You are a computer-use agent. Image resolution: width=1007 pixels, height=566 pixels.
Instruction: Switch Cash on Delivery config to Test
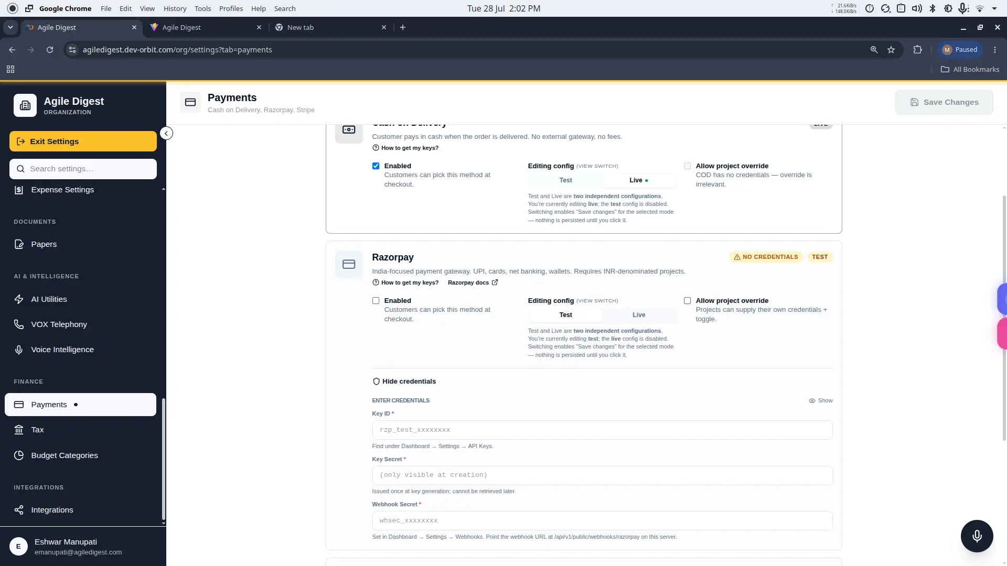565,180
